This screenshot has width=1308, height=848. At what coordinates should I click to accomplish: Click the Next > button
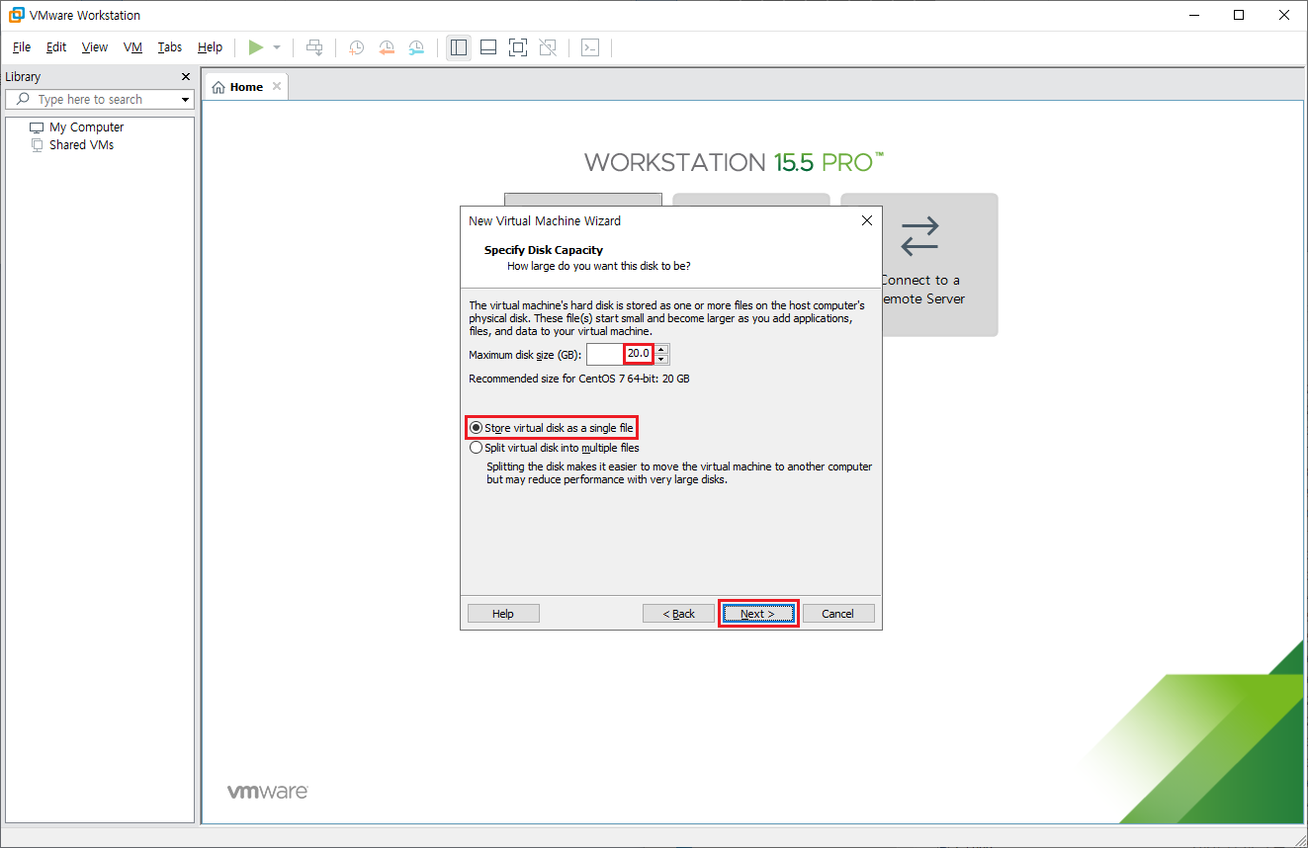tap(758, 614)
